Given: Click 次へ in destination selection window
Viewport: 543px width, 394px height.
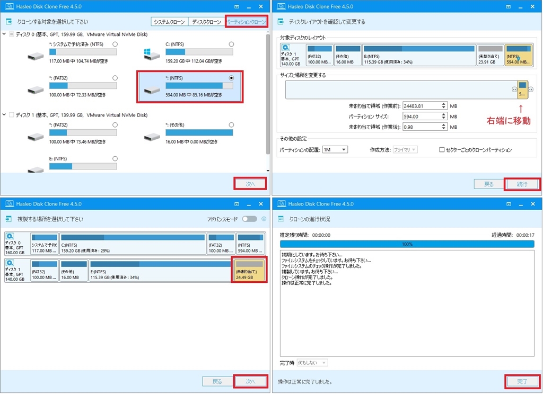Looking at the screenshot, I should click(250, 381).
